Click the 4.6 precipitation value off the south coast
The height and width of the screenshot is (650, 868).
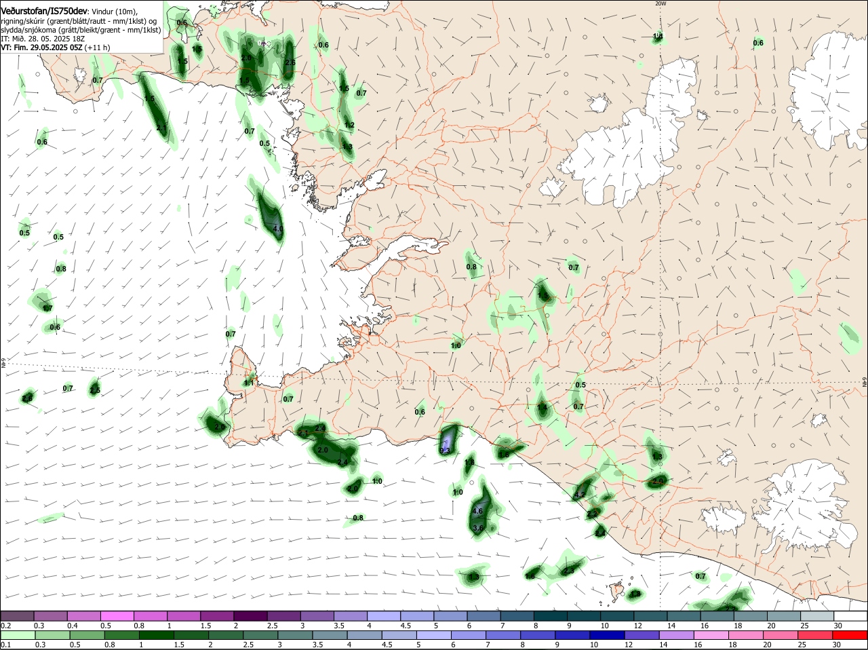tap(477, 511)
